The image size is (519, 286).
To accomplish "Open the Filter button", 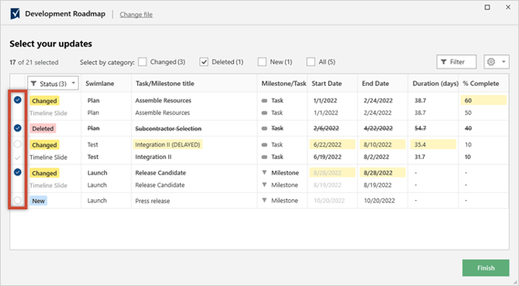I will click(x=456, y=62).
